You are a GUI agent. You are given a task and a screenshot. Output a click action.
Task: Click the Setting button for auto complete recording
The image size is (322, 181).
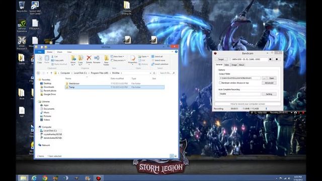click(269, 94)
